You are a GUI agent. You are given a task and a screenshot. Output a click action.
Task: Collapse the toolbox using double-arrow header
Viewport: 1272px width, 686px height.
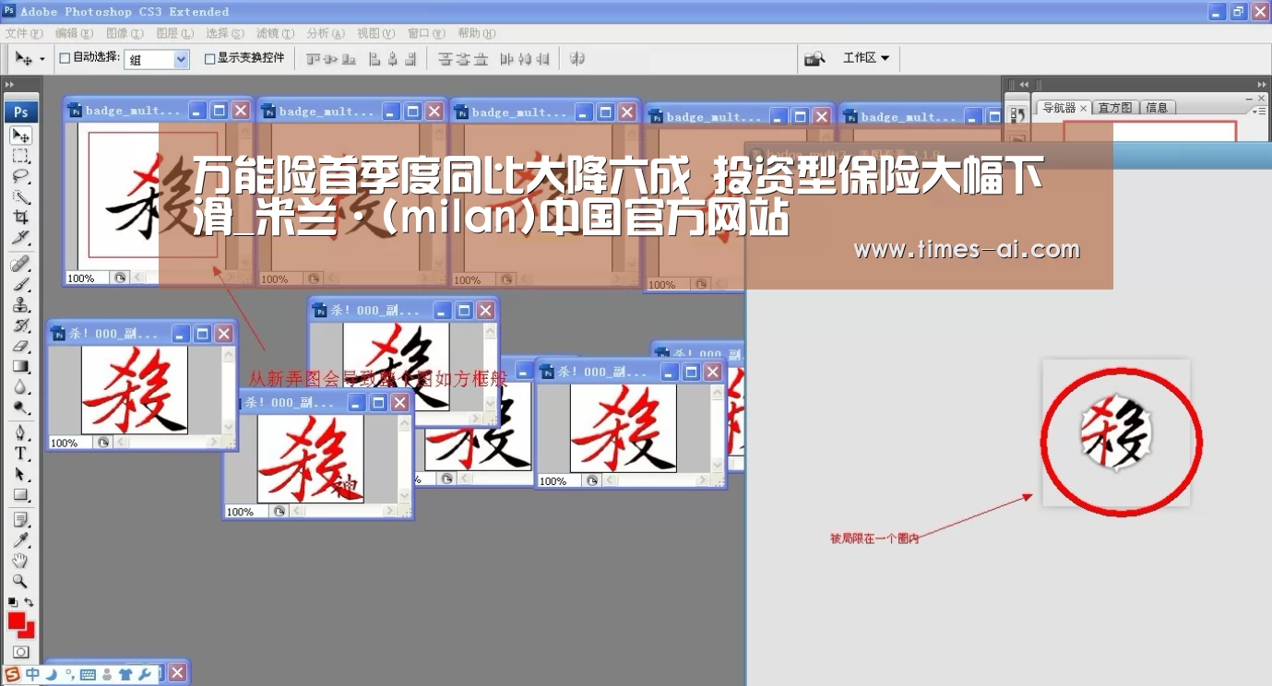[x=10, y=85]
